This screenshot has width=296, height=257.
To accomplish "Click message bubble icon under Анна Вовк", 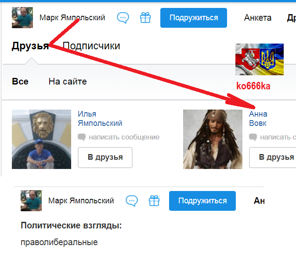I will click(x=253, y=137).
